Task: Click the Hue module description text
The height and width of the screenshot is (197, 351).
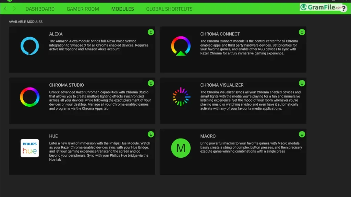Action: (x=100, y=152)
